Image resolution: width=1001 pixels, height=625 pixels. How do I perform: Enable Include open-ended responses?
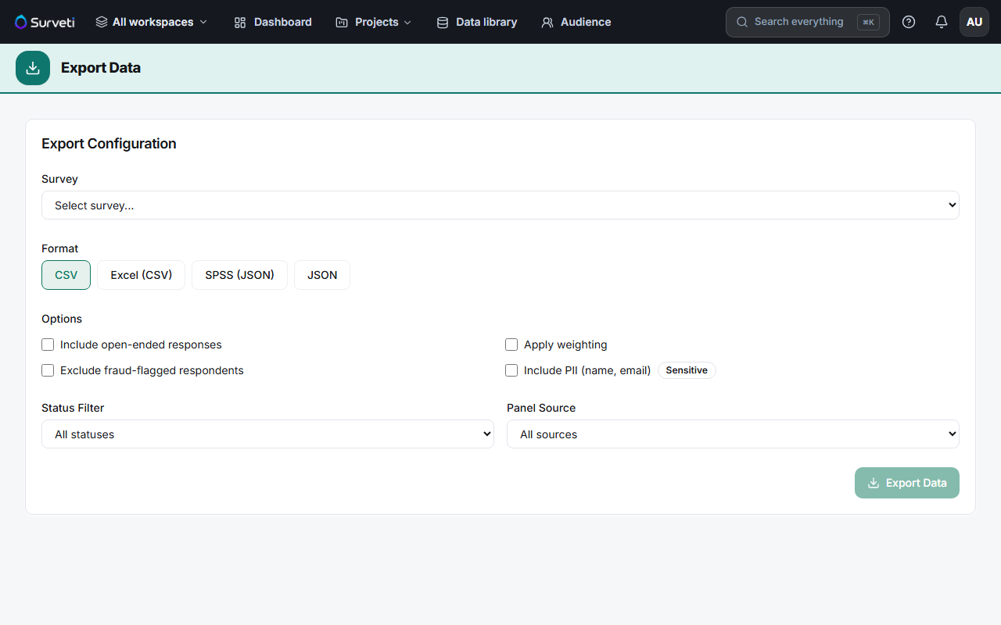(48, 345)
